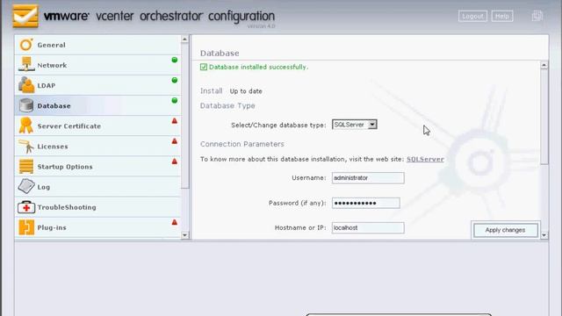
Task: Click the Database panel scrollbar thumb
Action: click(544, 117)
